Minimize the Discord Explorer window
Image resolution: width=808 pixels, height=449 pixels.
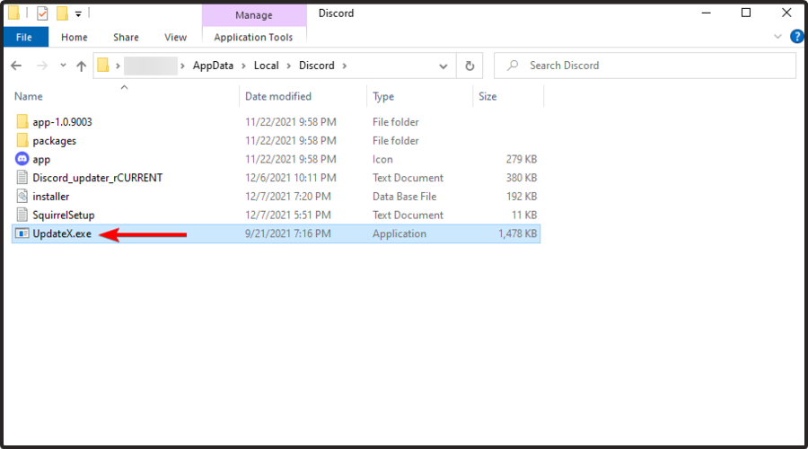coord(707,13)
